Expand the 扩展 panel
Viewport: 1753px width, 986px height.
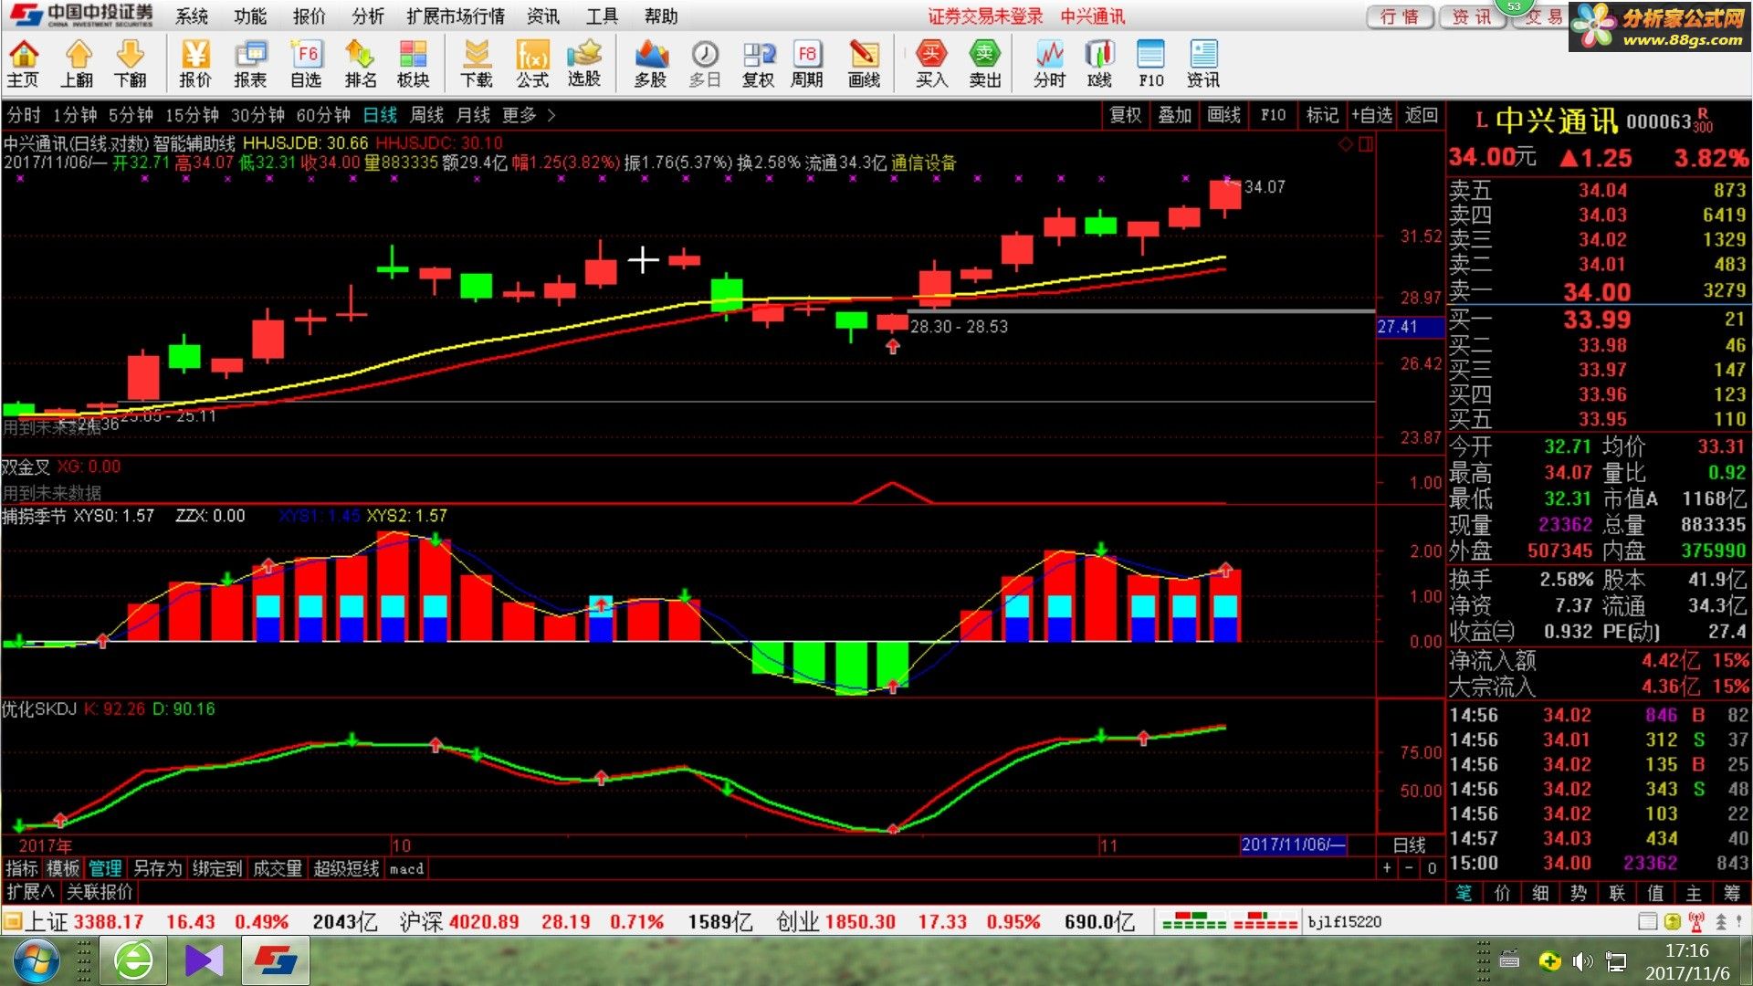pyautogui.click(x=30, y=891)
